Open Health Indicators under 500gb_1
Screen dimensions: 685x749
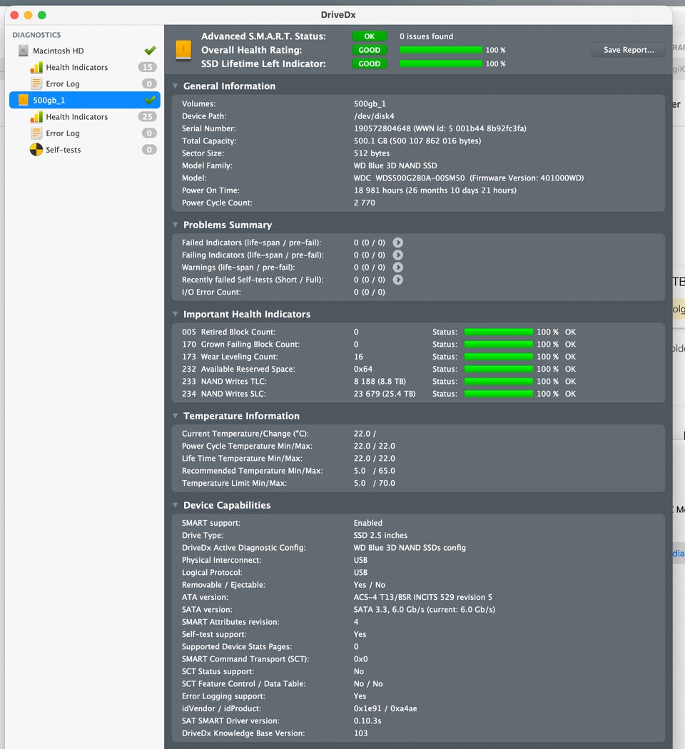(x=84, y=116)
